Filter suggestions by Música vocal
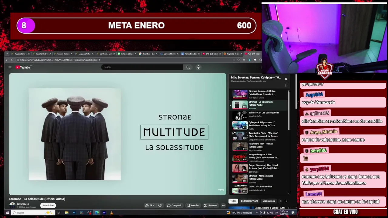 [x=269, y=201]
